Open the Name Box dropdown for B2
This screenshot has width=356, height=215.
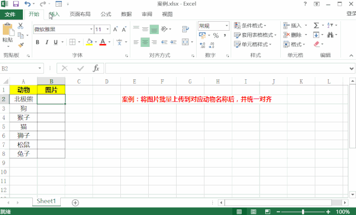pos(40,68)
